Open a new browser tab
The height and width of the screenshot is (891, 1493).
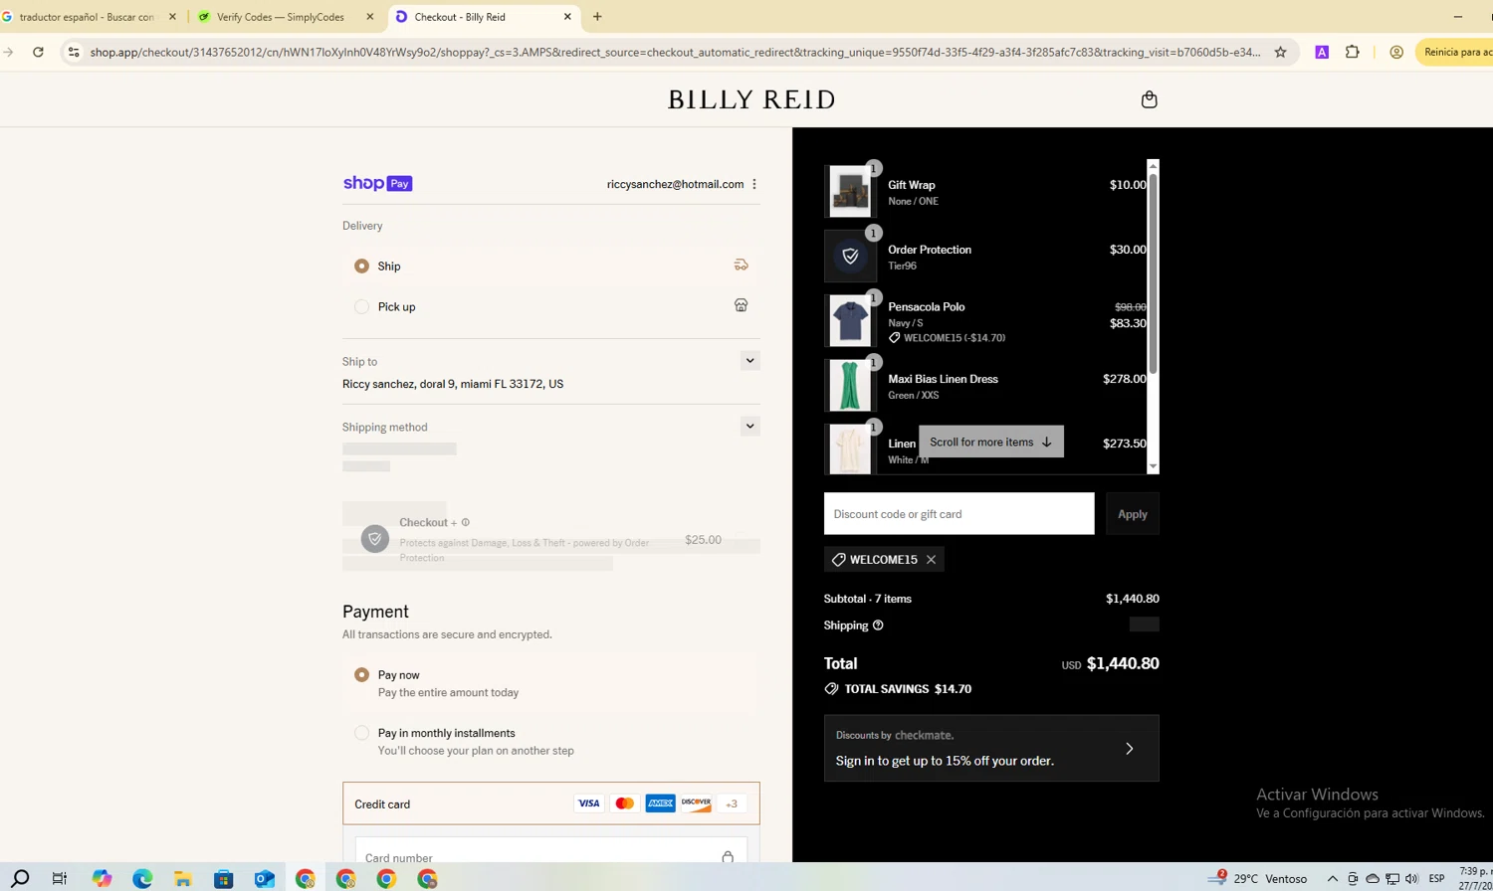coord(597,17)
